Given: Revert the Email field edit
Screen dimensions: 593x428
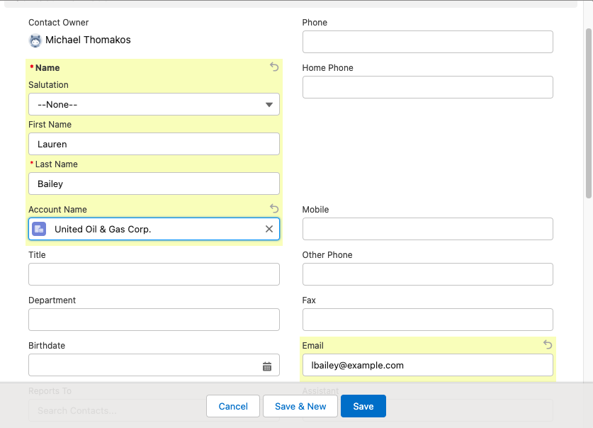Looking at the screenshot, I should tap(547, 345).
